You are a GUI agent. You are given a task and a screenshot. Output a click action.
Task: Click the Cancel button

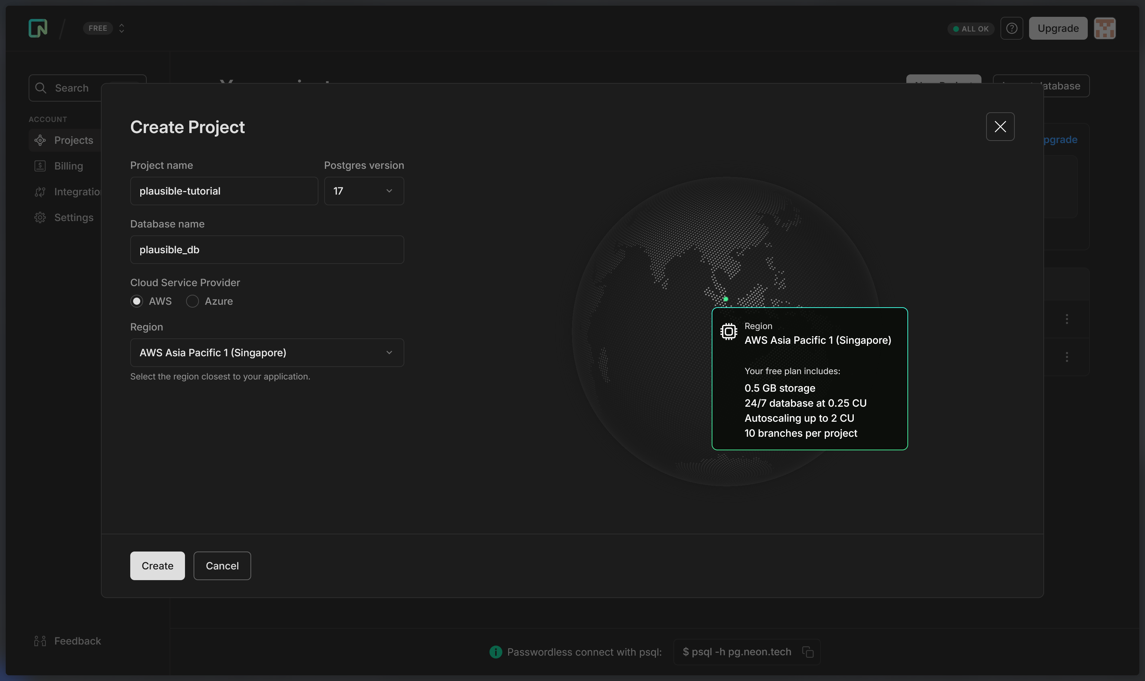pos(222,565)
